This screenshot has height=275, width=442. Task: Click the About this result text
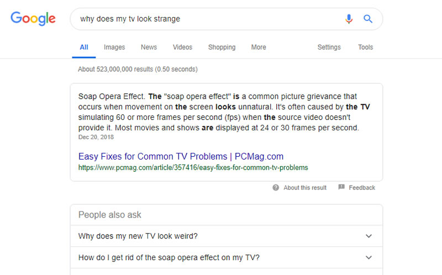click(x=305, y=188)
